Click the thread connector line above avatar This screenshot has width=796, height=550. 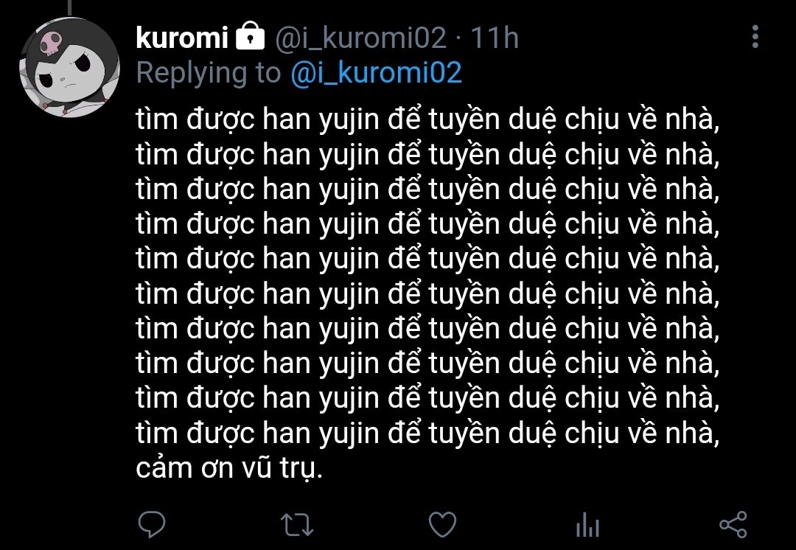pos(69,7)
